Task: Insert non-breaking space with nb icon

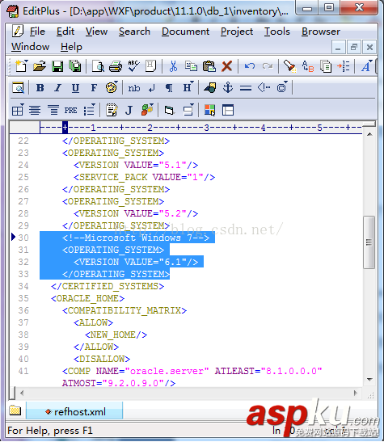Action: point(134,88)
